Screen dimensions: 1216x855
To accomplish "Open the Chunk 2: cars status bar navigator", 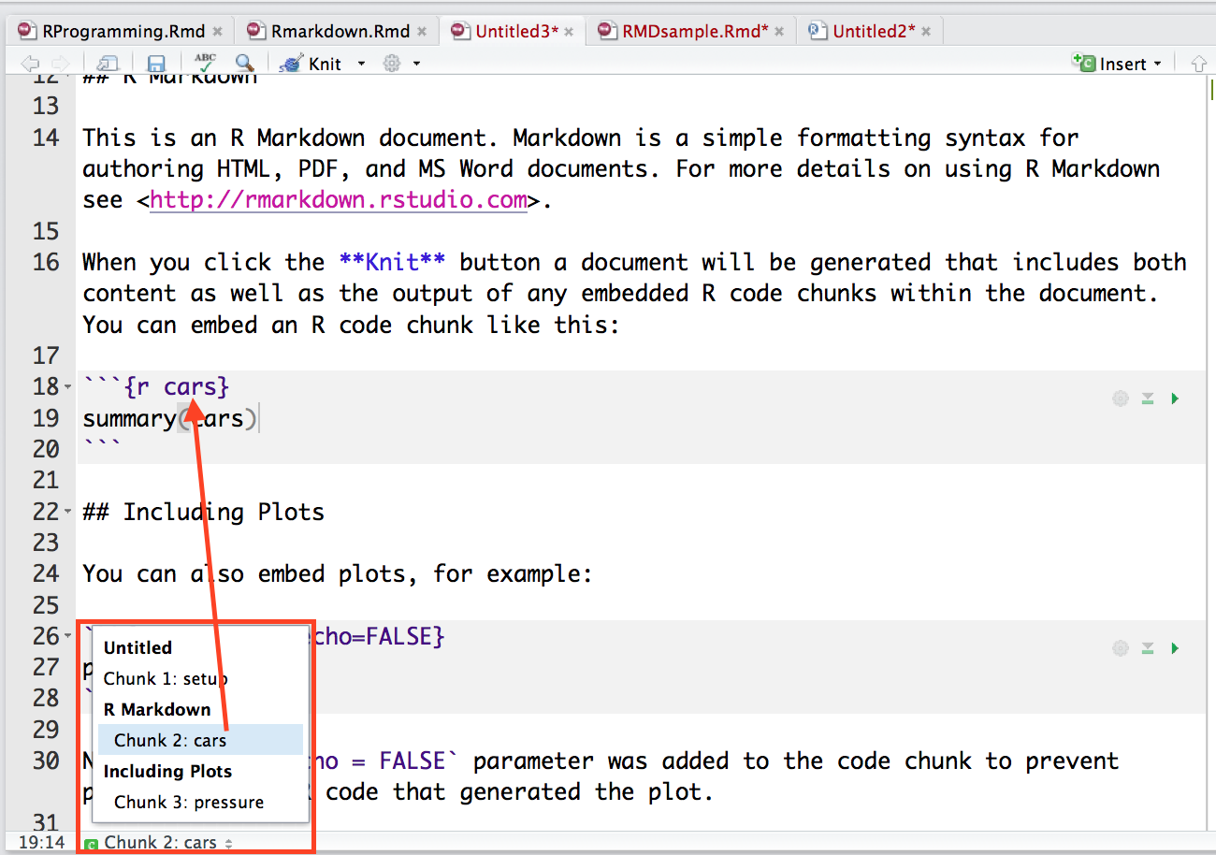I will point(159,843).
